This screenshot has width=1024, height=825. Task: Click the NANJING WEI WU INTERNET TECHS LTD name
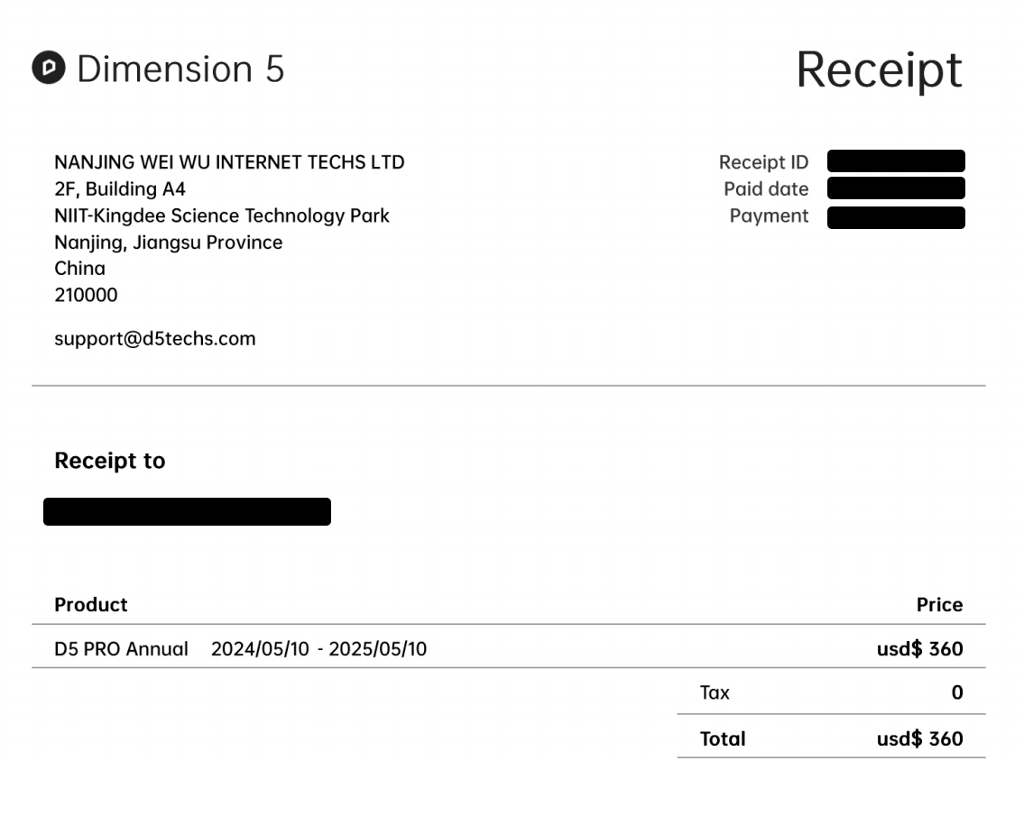(x=229, y=162)
